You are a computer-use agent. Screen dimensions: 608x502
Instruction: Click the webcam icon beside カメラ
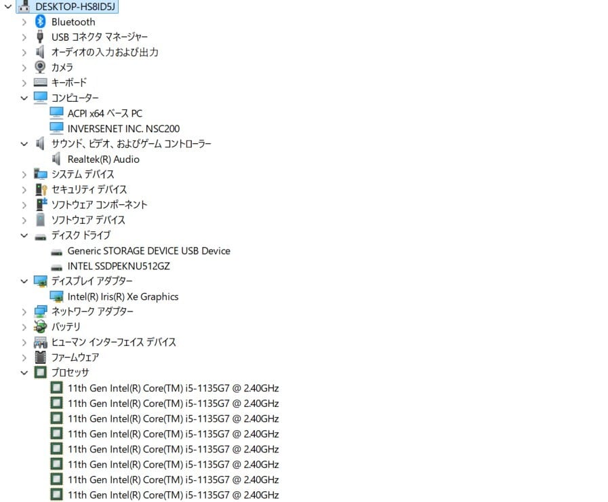40,66
